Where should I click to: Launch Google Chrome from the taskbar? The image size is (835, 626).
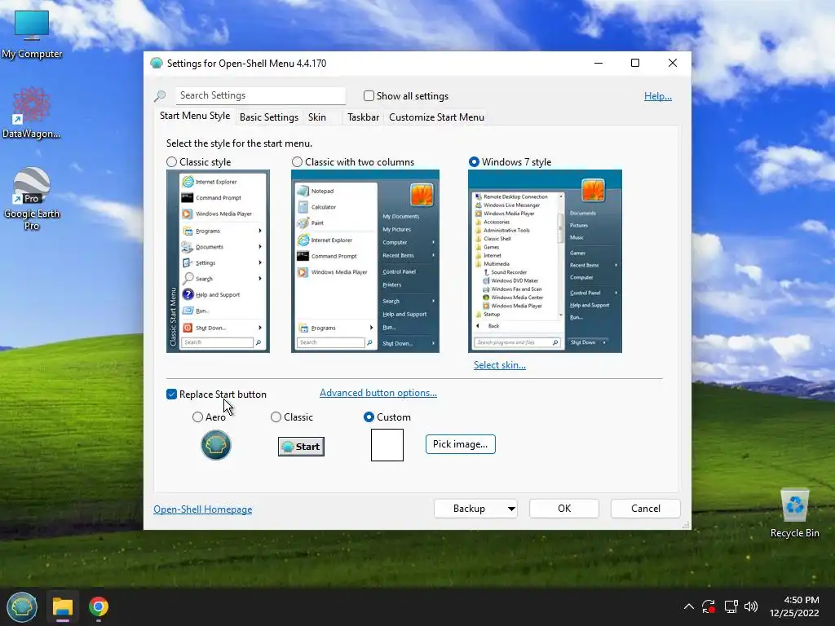click(99, 606)
